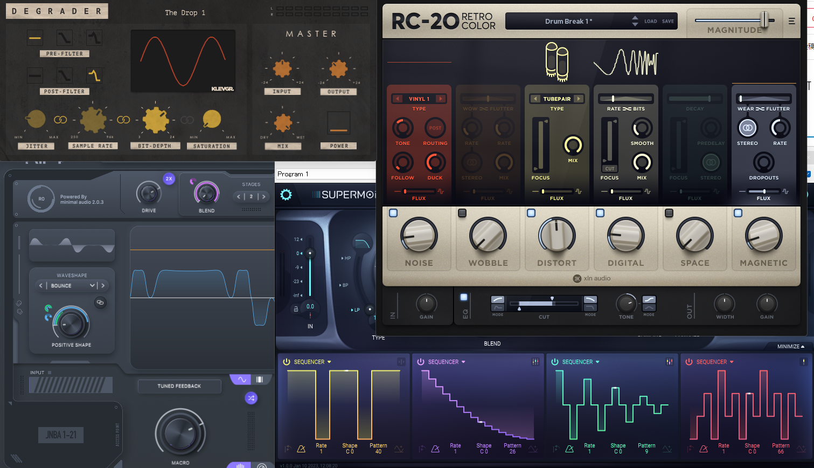Toggle the Degrader Power button
814x468 pixels.
click(x=339, y=123)
